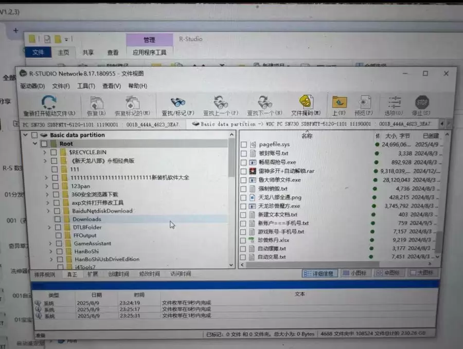Collapse the Root tree node
This screenshot has width=463, height=349.
point(34,144)
